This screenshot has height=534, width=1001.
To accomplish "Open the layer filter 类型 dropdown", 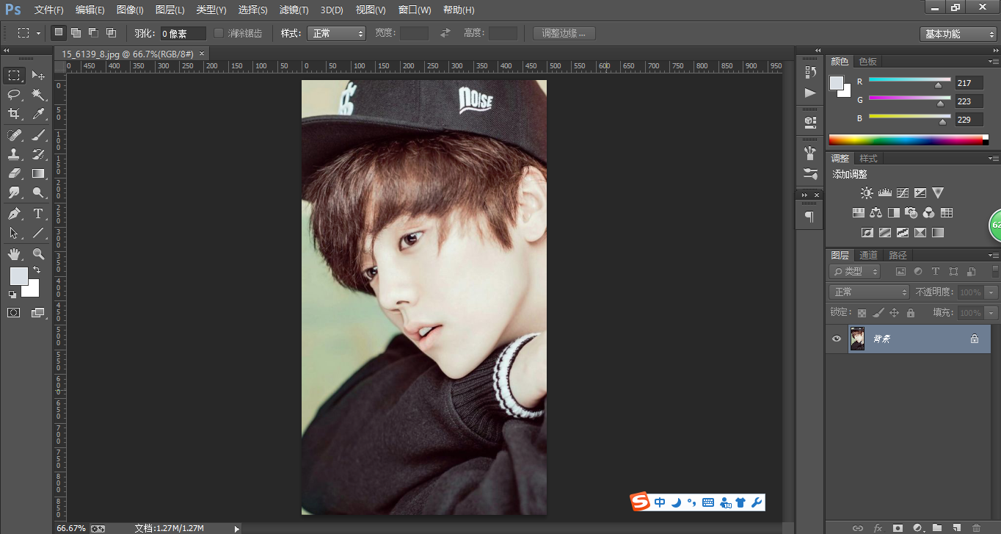I will pos(855,271).
